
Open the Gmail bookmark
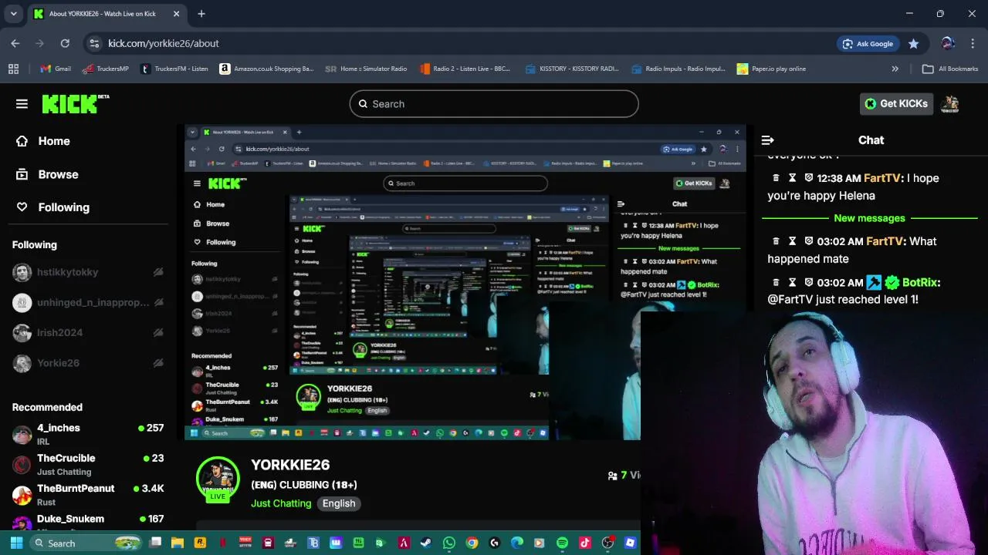pos(56,69)
